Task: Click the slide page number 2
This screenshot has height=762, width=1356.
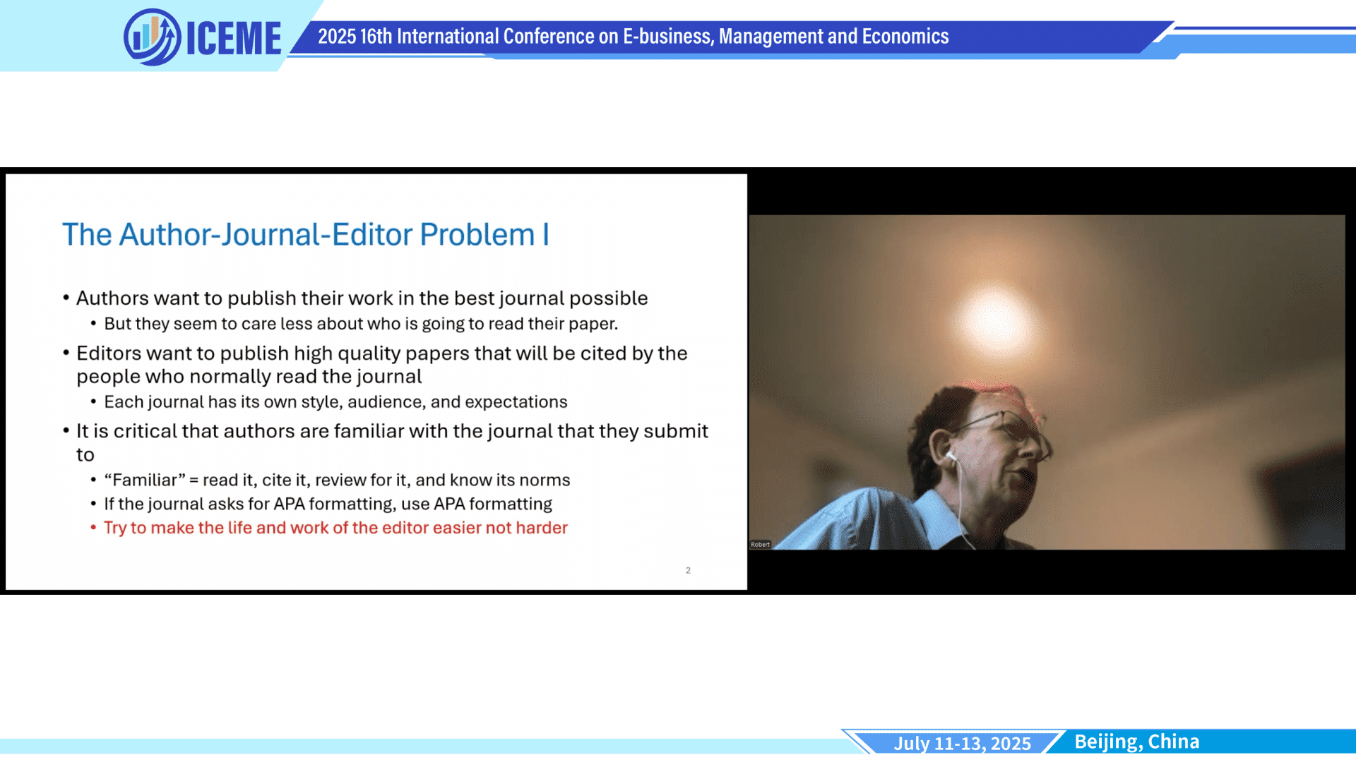Action: tap(688, 570)
